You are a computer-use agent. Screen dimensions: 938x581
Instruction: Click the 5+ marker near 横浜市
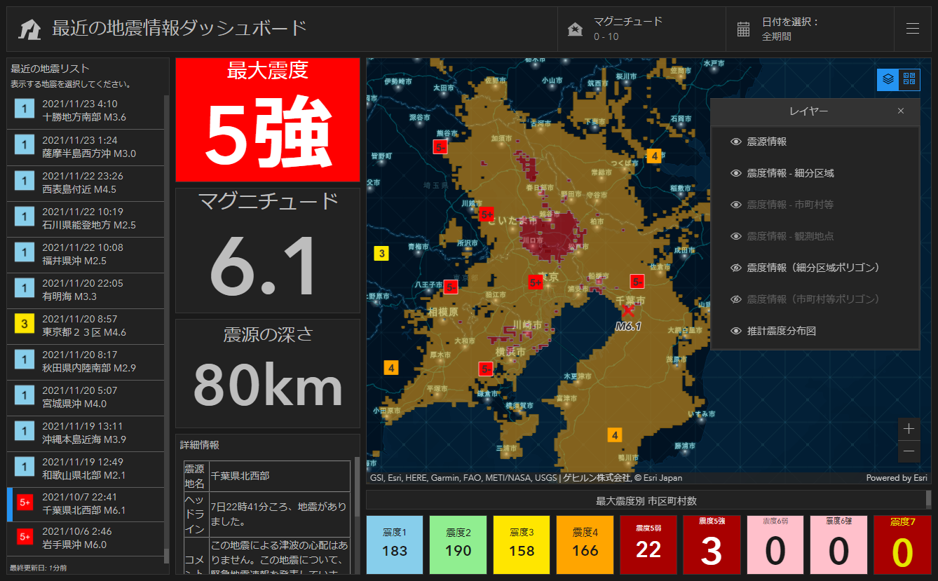click(x=486, y=369)
